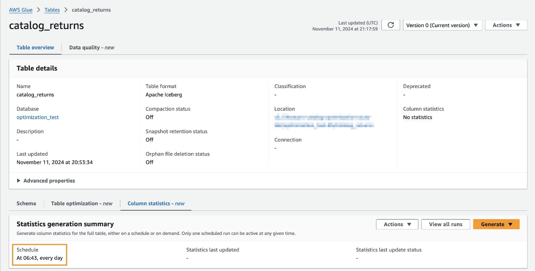This screenshot has height=271, width=535.
Task: Click the Apache Iceberg table format value
Action: (x=164, y=95)
